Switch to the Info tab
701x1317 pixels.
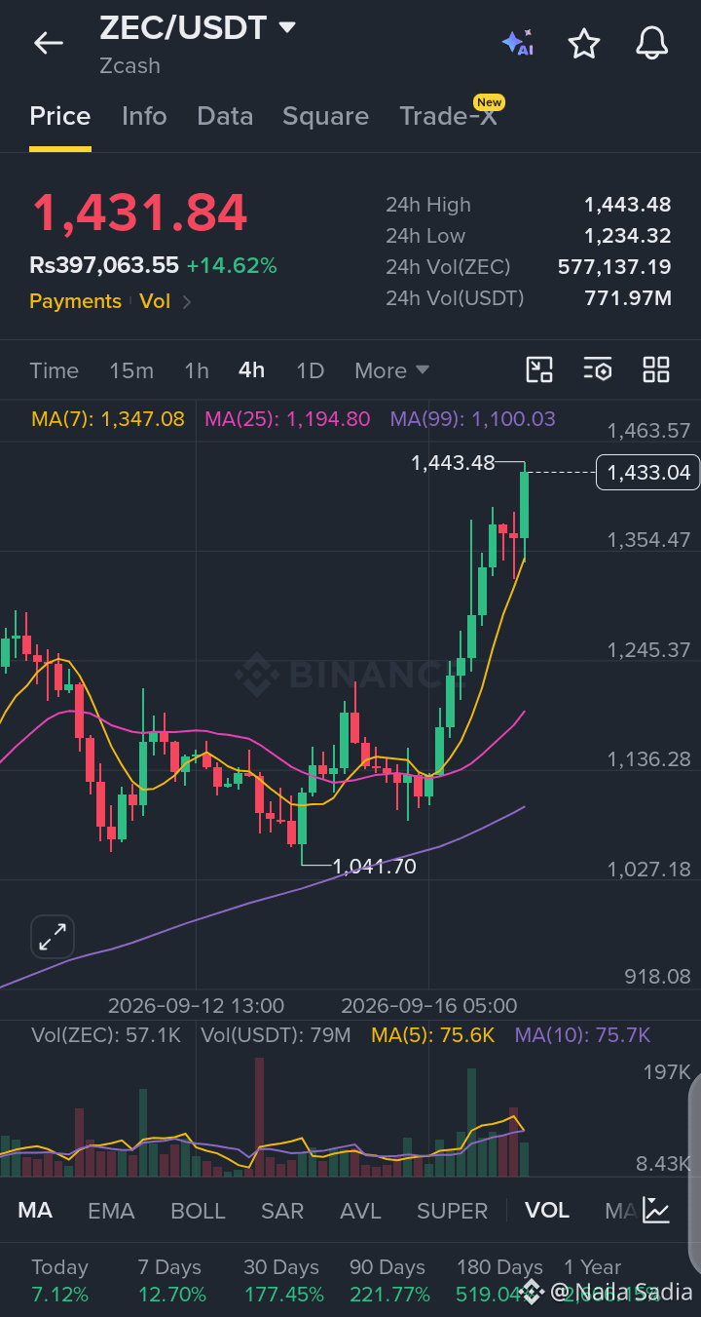(x=144, y=116)
